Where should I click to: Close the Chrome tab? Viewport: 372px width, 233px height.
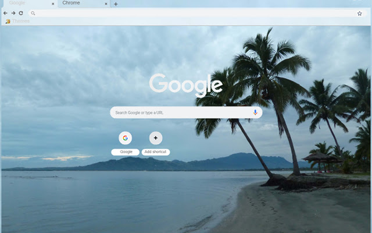(106, 4)
